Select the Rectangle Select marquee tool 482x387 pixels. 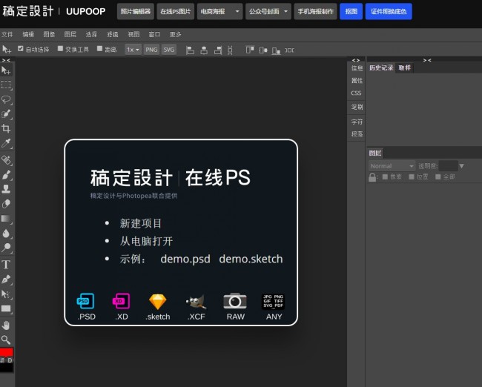[6, 85]
